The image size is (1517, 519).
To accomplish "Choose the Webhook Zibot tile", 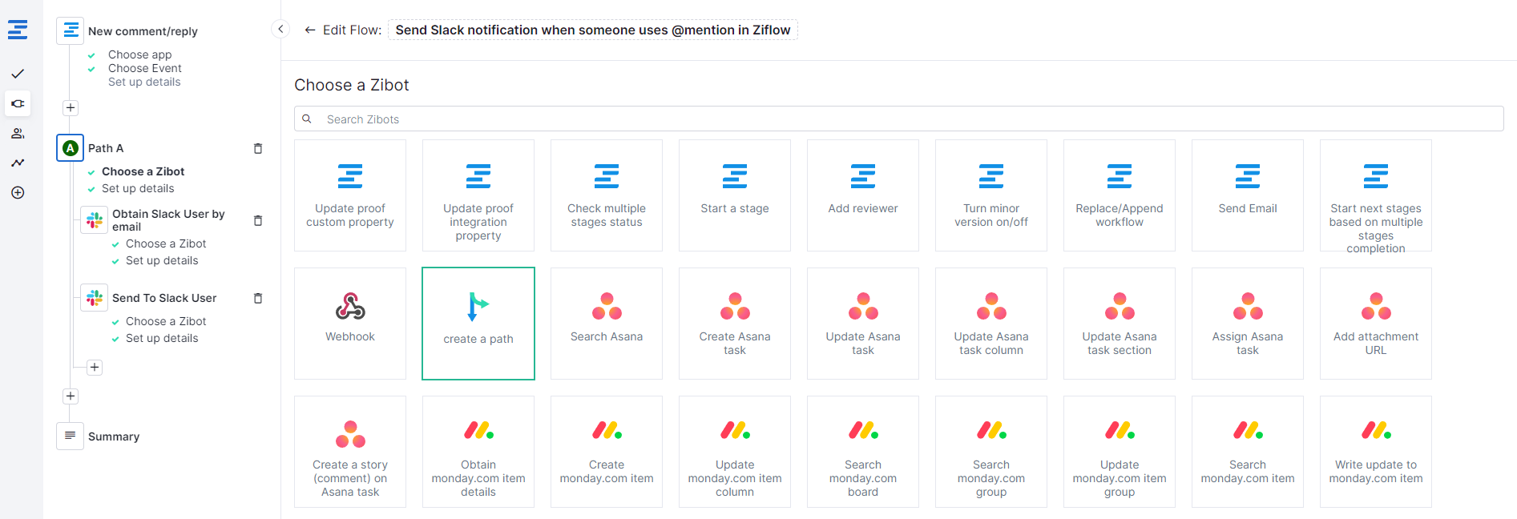I will point(350,323).
